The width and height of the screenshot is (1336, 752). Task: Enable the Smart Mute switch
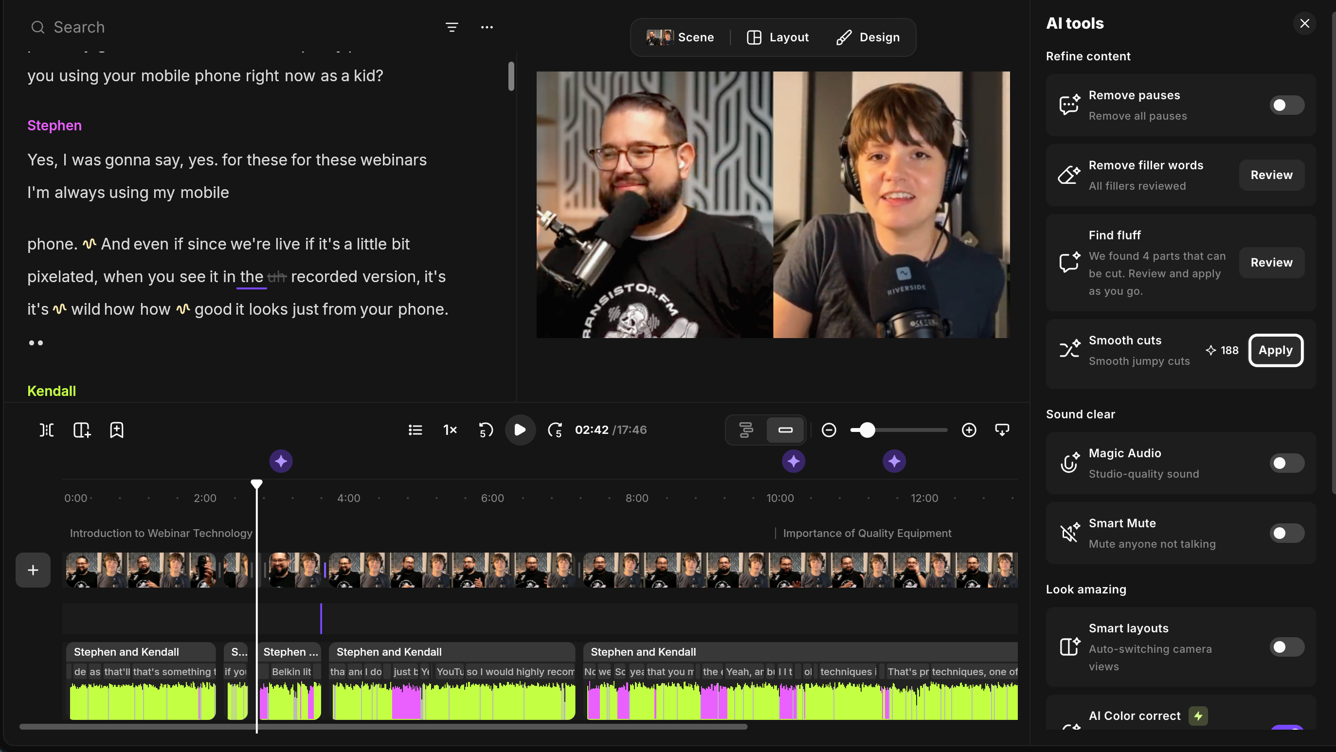[1287, 533]
